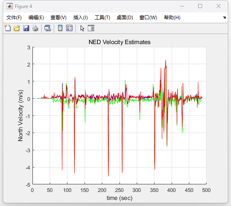Insert a legend using the toolbar icon
Screen dimensions: 231x206
click(x=69, y=28)
